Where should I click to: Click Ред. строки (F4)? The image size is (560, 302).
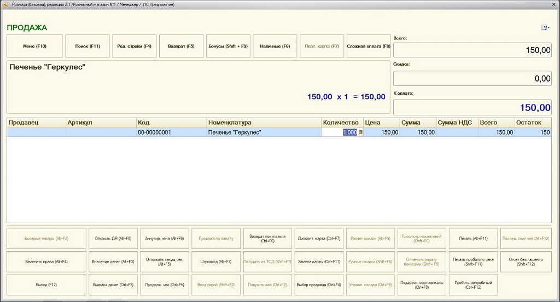click(x=135, y=46)
